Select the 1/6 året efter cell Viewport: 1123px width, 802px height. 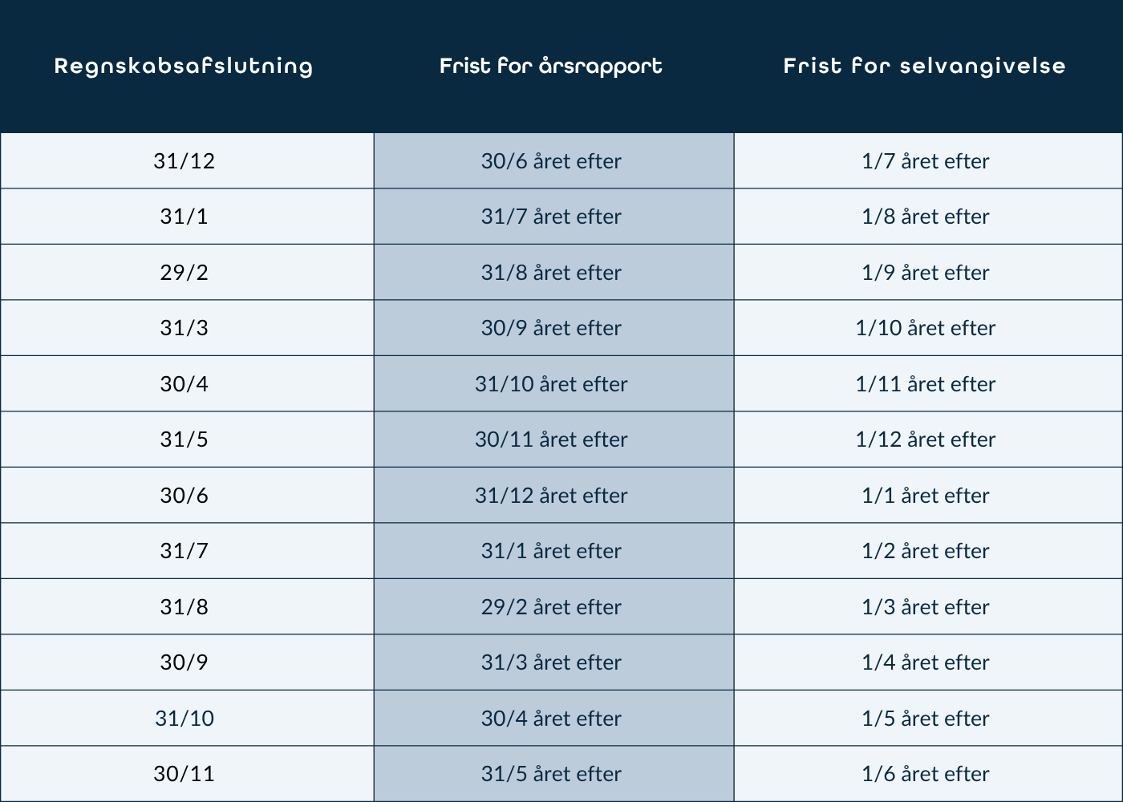(925, 774)
